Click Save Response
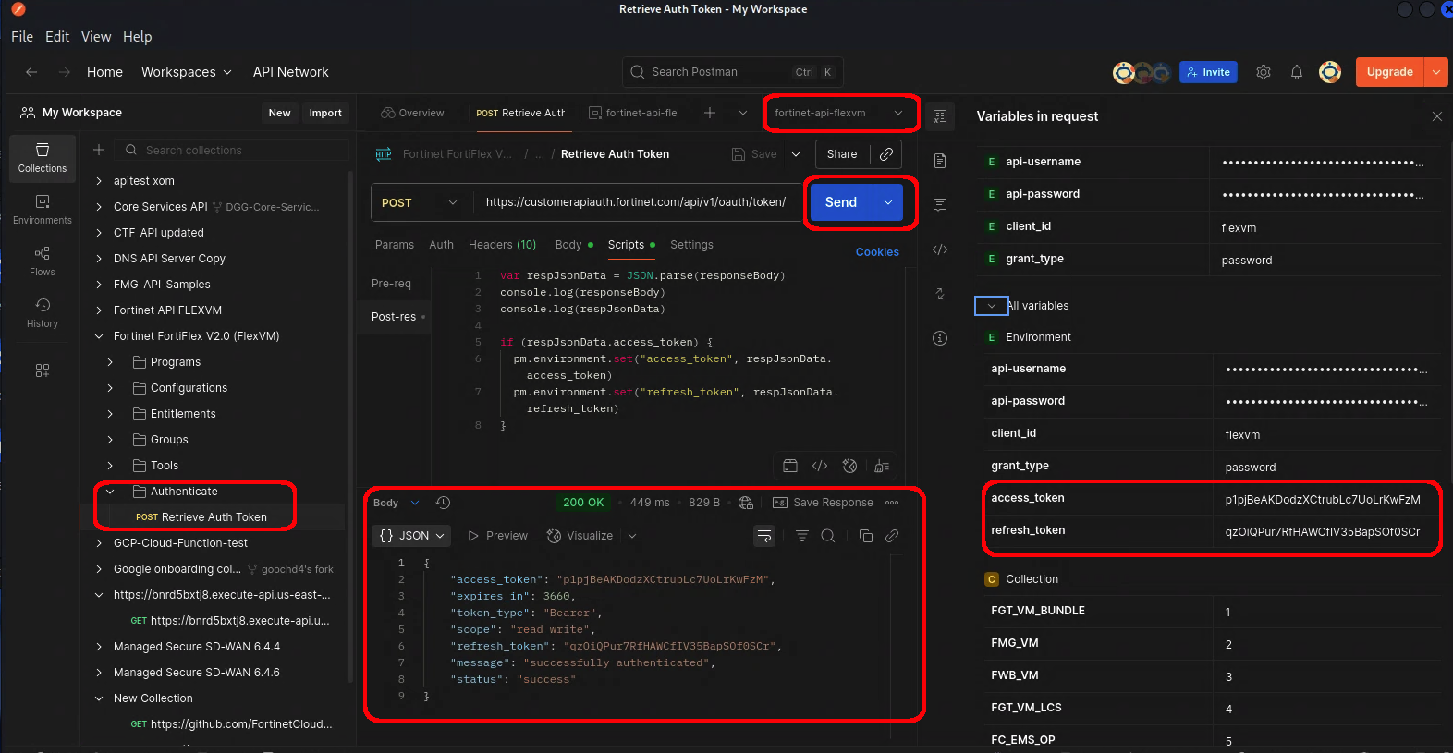The image size is (1453, 753). (823, 503)
